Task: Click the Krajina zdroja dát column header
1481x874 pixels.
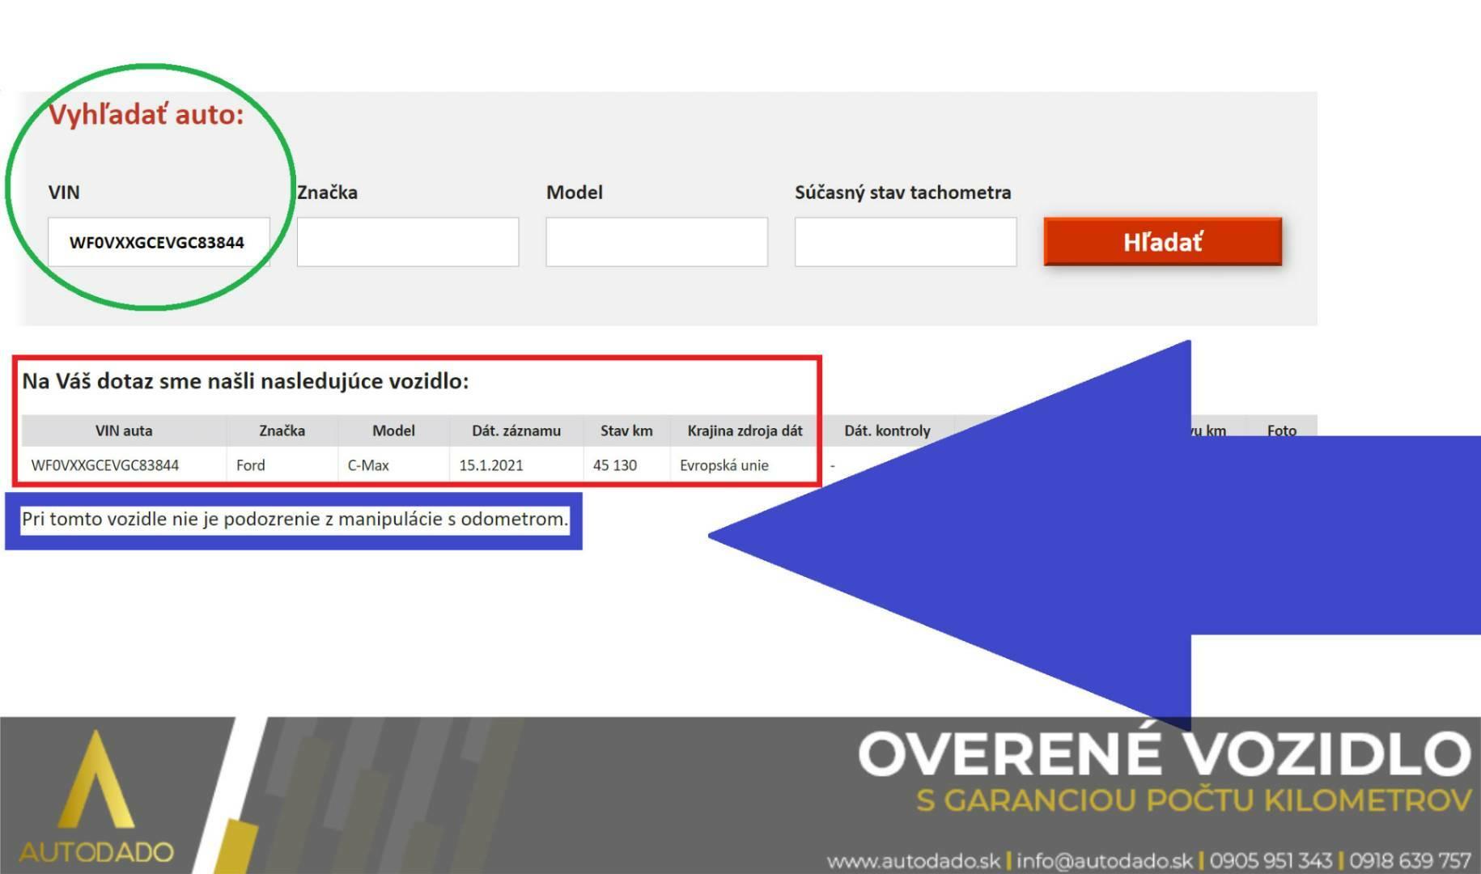Action: [x=745, y=431]
